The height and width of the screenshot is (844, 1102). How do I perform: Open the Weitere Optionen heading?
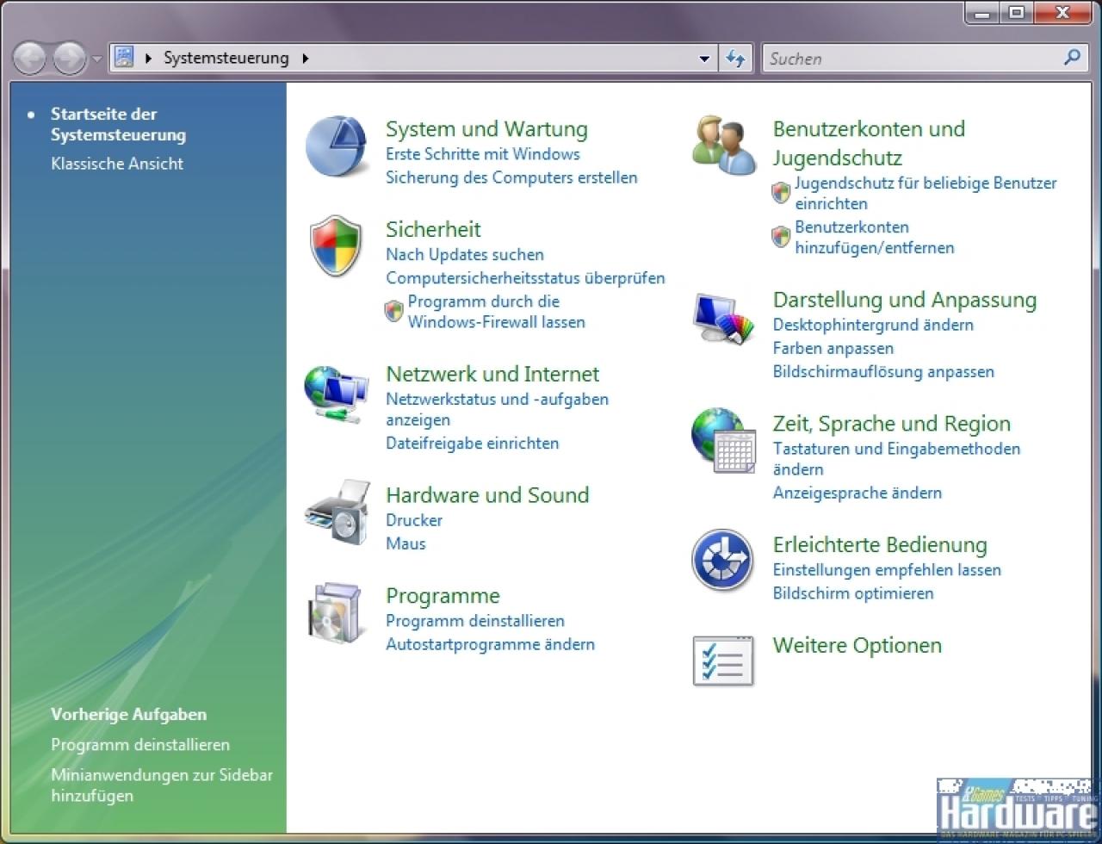857,646
